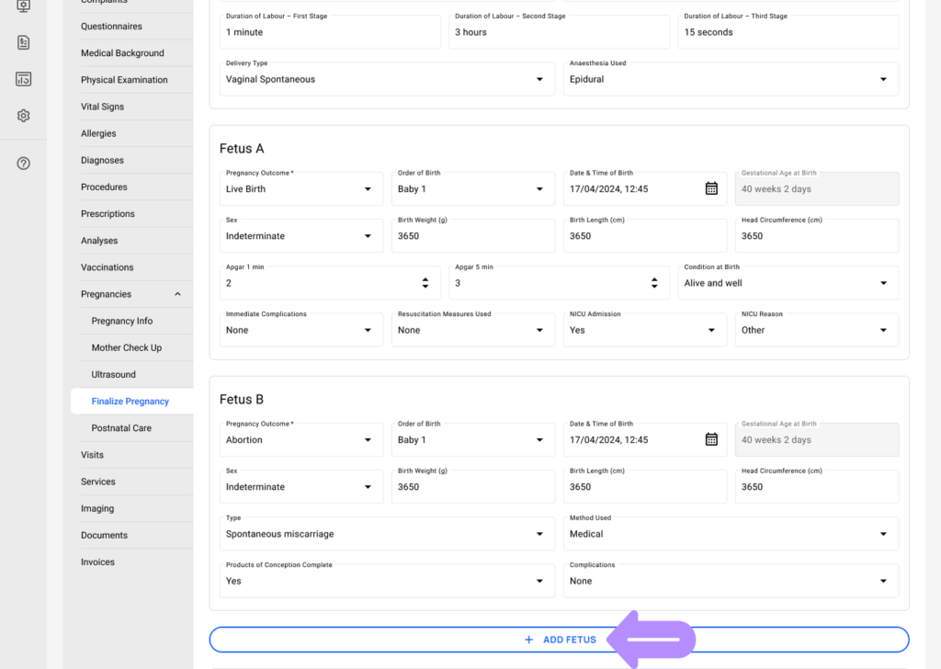941x669 pixels.
Task: Open calendar picker for Fetus A birth date
Action: click(710, 188)
